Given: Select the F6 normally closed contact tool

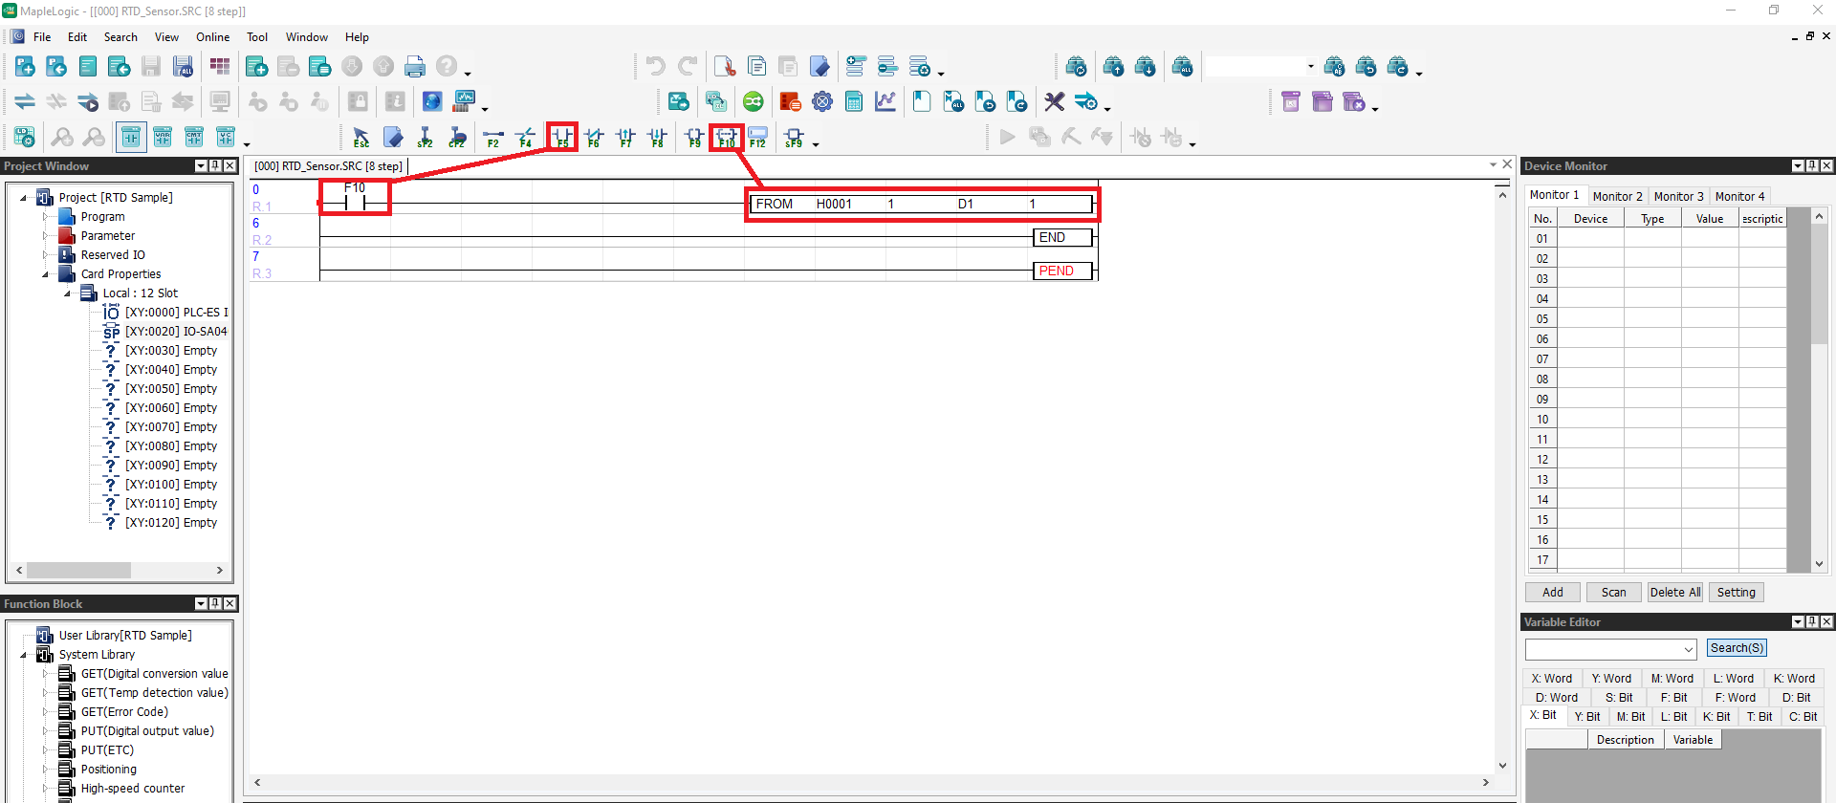Looking at the screenshot, I should [594, 137].
